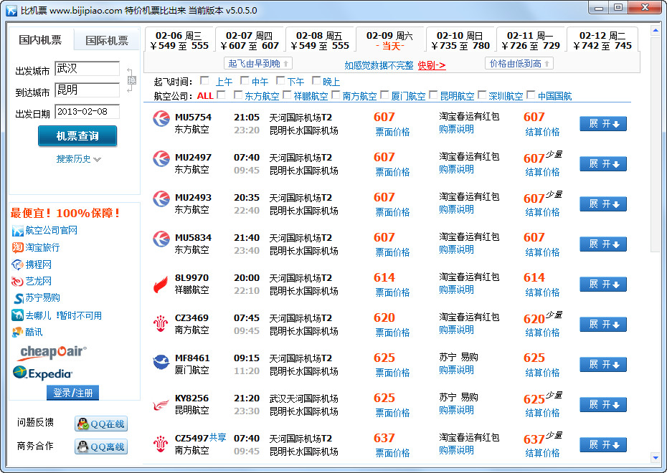This screenshot has width=667, height=473.
Task: Open 携程网 in the sidebar list
Action: [38, 264]
